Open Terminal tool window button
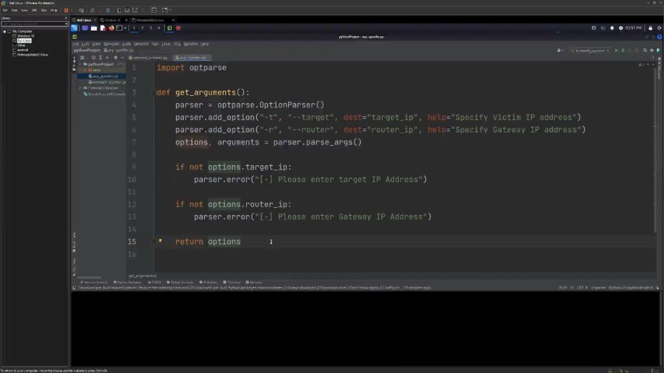This screenshot has width=664, height=373. (231, 282)
